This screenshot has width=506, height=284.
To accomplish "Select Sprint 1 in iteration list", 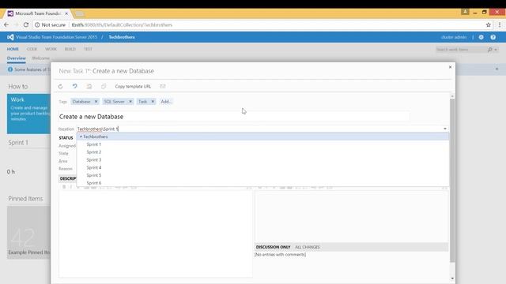I will click(x=93, y=144).
